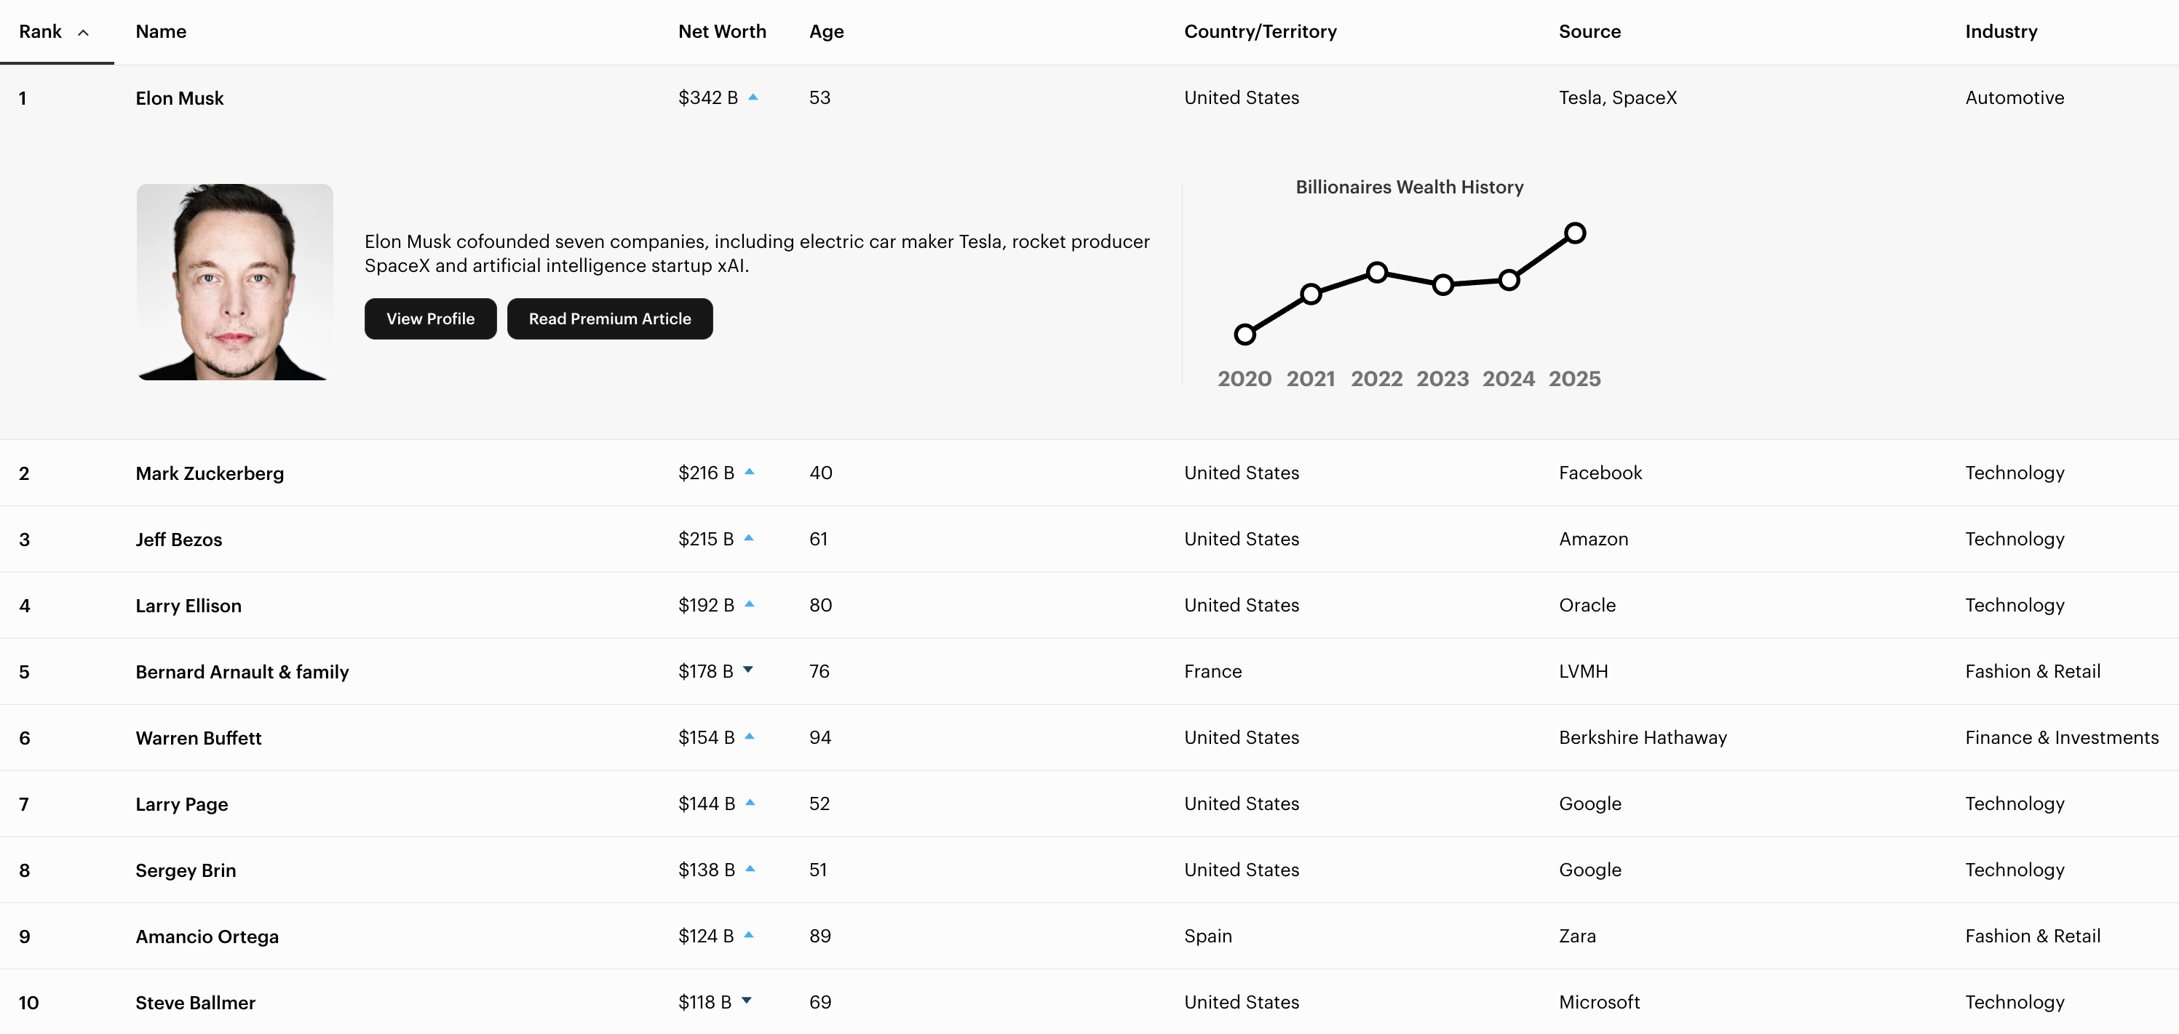Select the 2022 point on wealth chart
The height and width of the screenshot is (1034, 2179).
click(1376, 272)
